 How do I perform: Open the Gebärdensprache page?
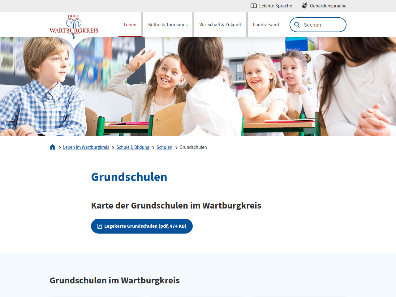coord(328,6)
